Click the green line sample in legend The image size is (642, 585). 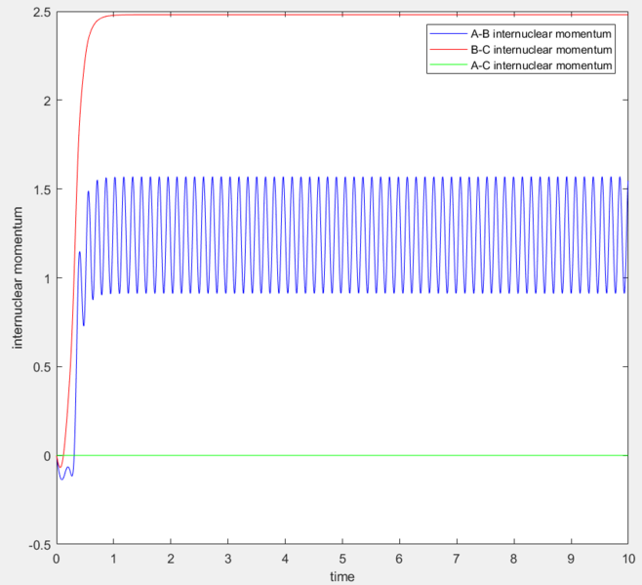pyautogui.click(x=449, y=64)
